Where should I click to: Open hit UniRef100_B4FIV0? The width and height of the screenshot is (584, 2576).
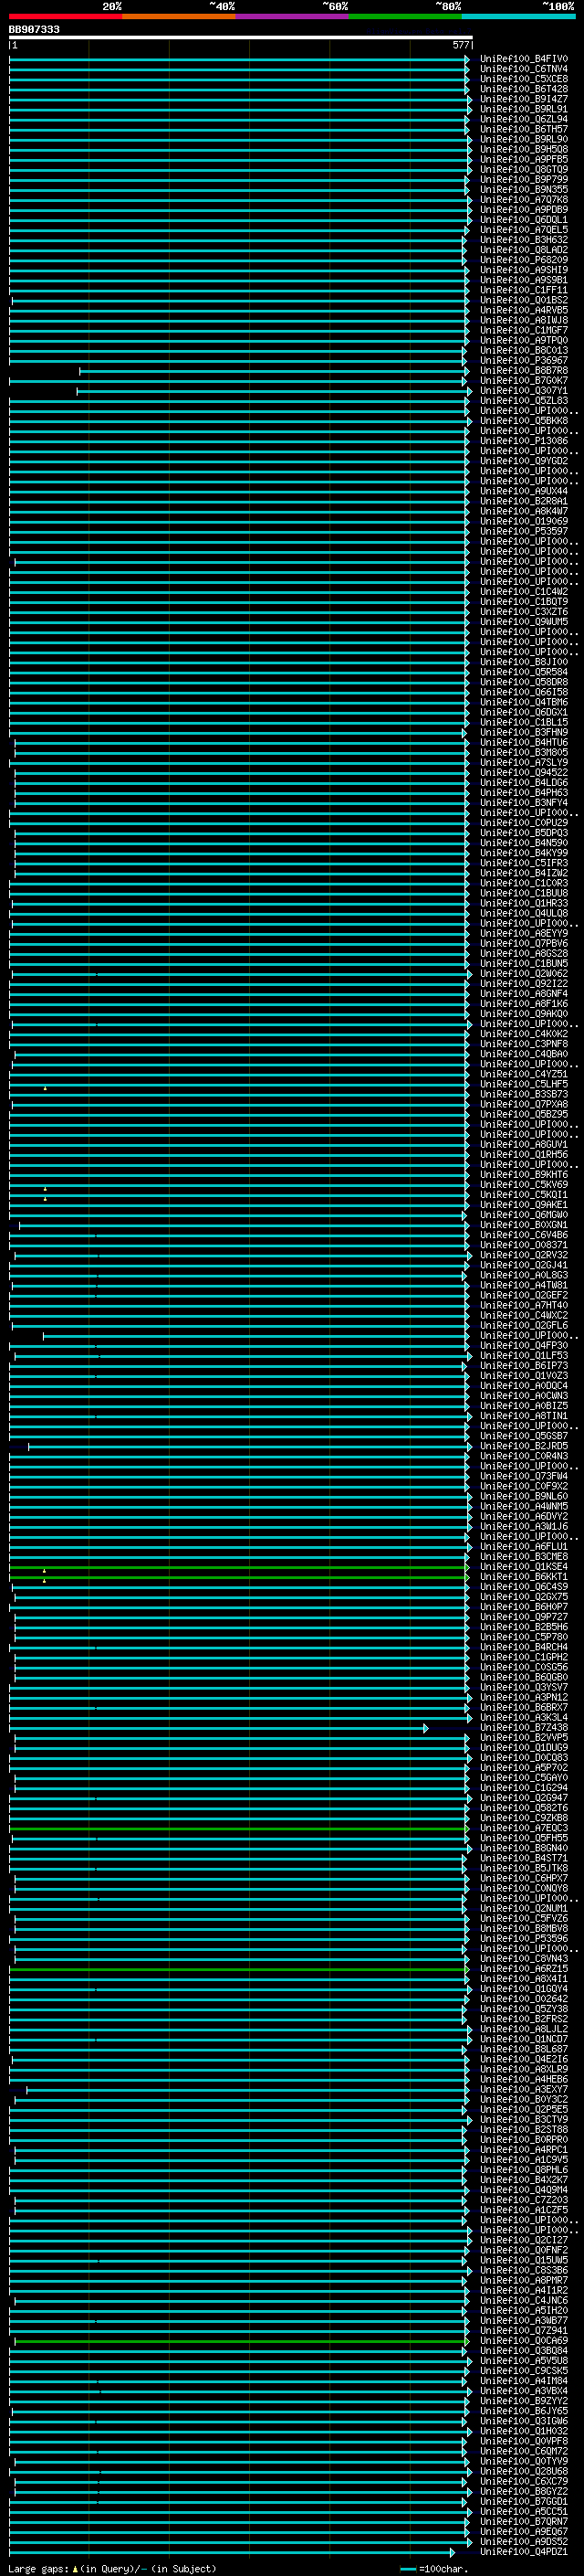[x=523, y=59]
